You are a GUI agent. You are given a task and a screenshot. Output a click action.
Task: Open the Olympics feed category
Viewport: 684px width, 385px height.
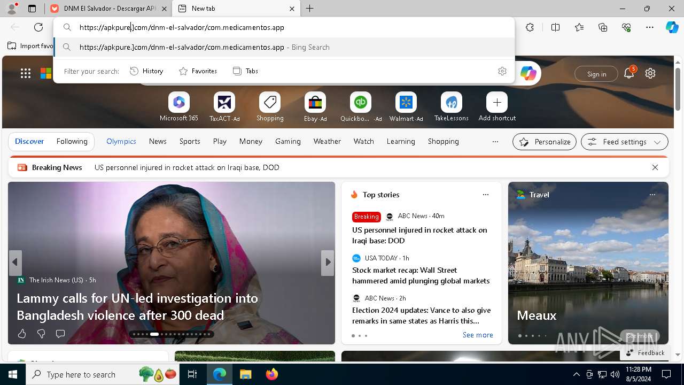tap(121, 142)
